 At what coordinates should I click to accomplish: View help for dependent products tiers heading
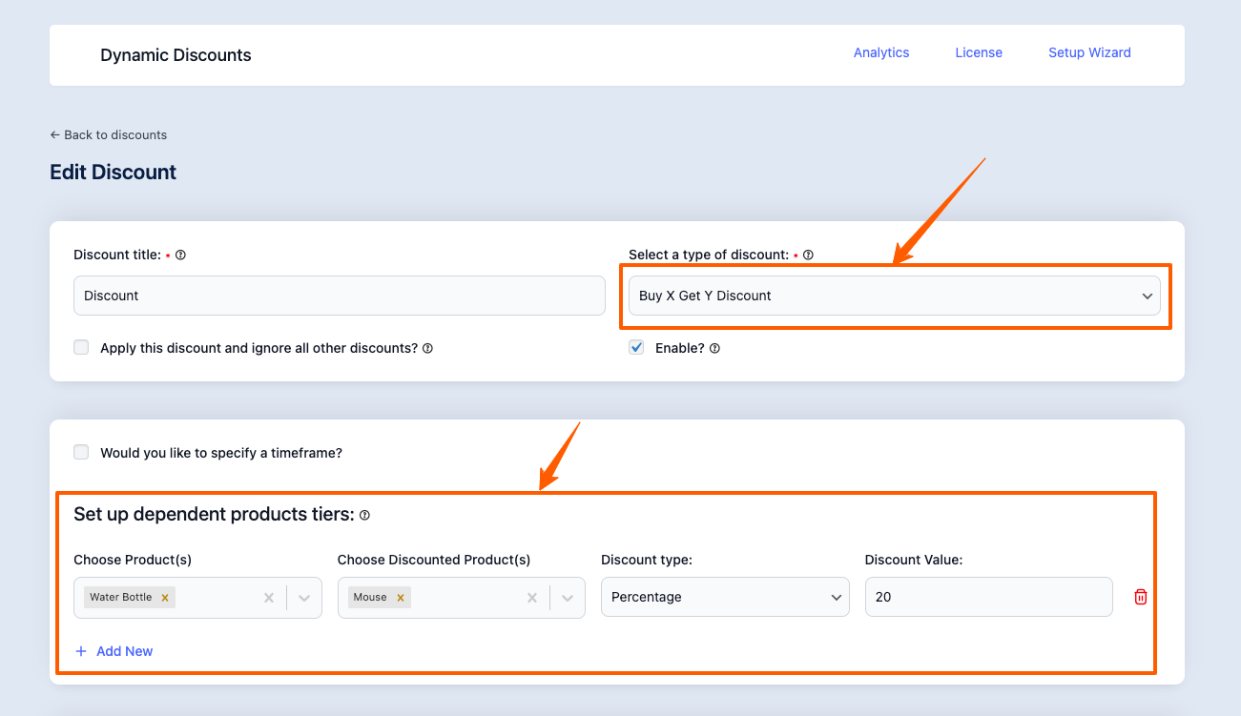364,516
